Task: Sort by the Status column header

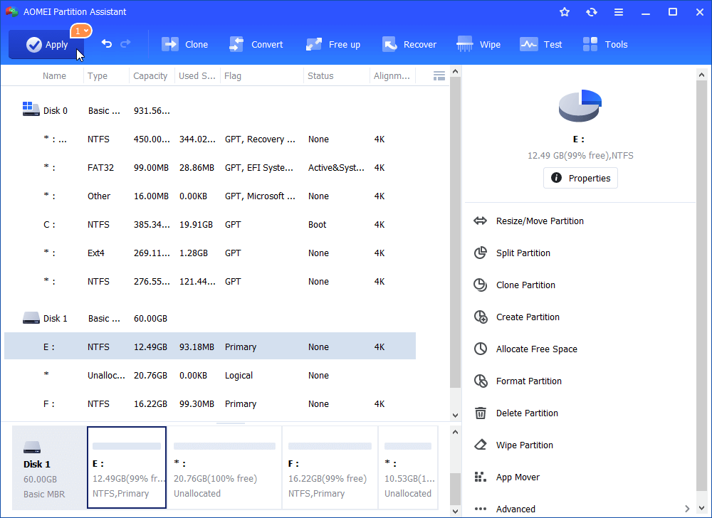Action: click(x=320, y=75)
